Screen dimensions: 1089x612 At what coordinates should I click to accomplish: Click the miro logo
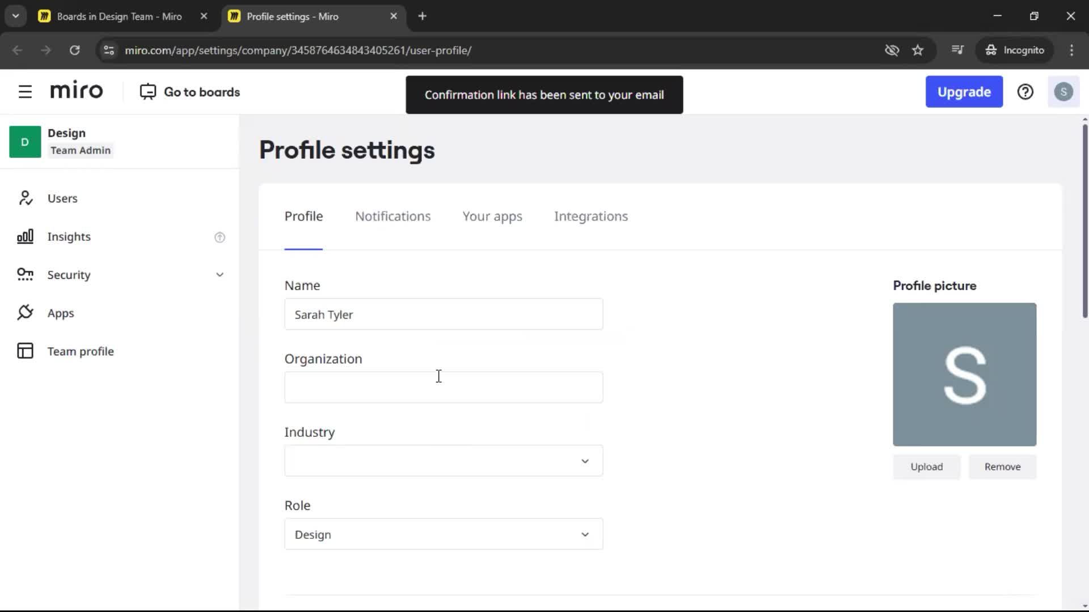click(77, 91)
